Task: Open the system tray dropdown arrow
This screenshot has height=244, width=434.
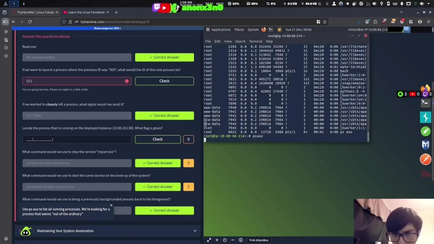Action: pos(429,4)
